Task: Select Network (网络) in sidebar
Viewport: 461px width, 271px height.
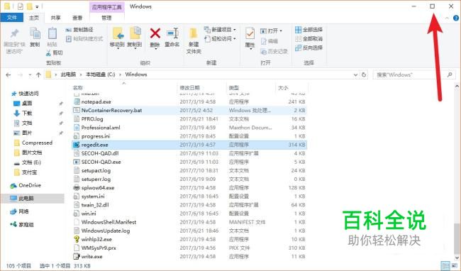Action: point(20,211)
